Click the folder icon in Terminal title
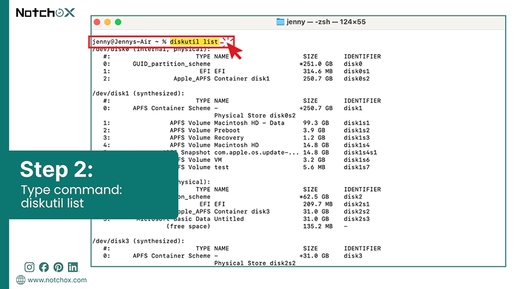Image resolution: width=514 pixels, height=289 pixels. point(280,22)
